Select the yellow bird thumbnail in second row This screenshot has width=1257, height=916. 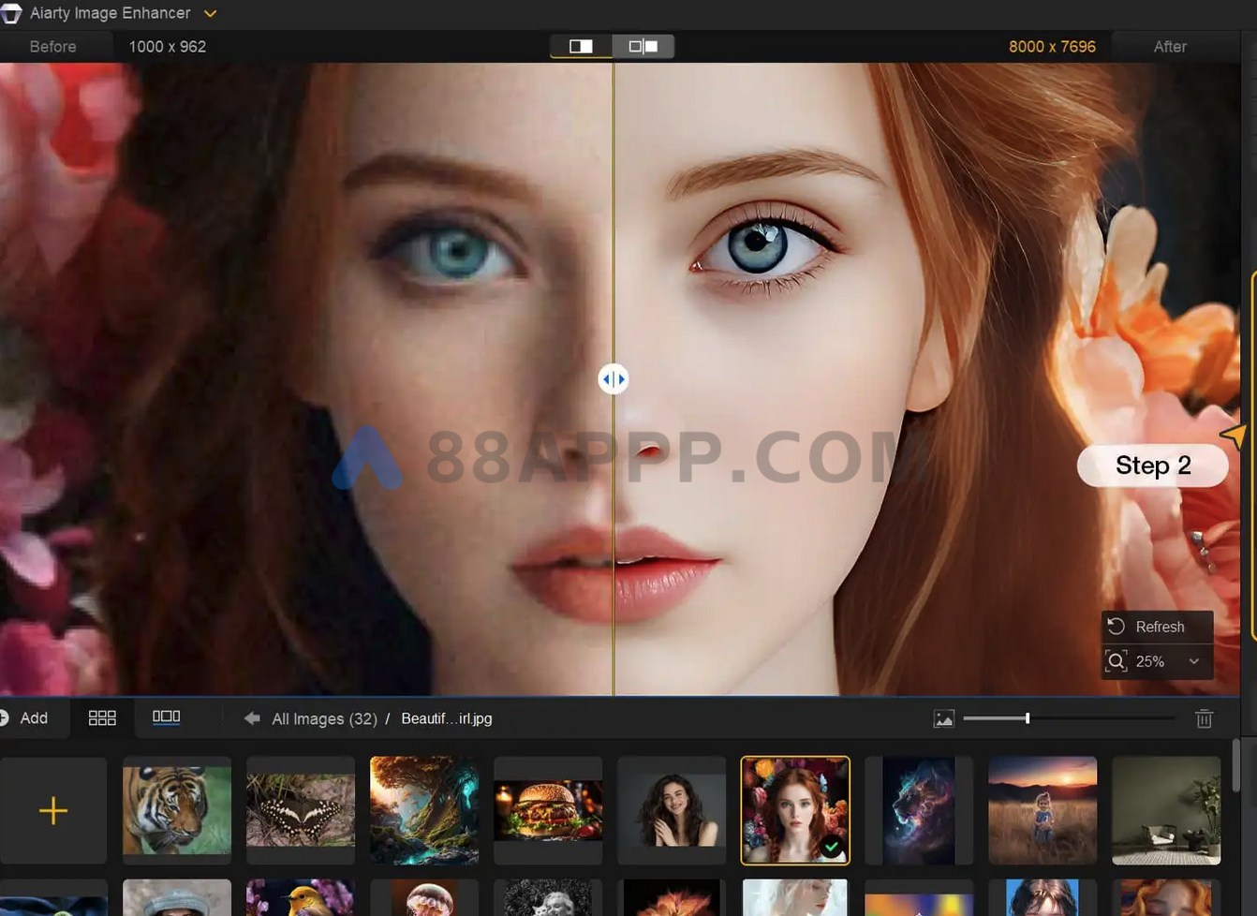point(301,897)
